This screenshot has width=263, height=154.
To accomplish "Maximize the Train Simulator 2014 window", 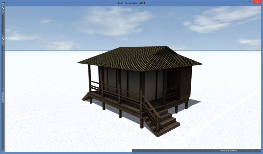I will pos(250,3).
